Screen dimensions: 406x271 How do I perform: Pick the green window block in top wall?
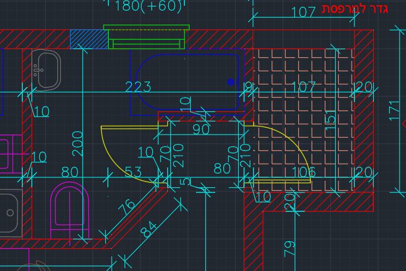(x=146, y=37)
